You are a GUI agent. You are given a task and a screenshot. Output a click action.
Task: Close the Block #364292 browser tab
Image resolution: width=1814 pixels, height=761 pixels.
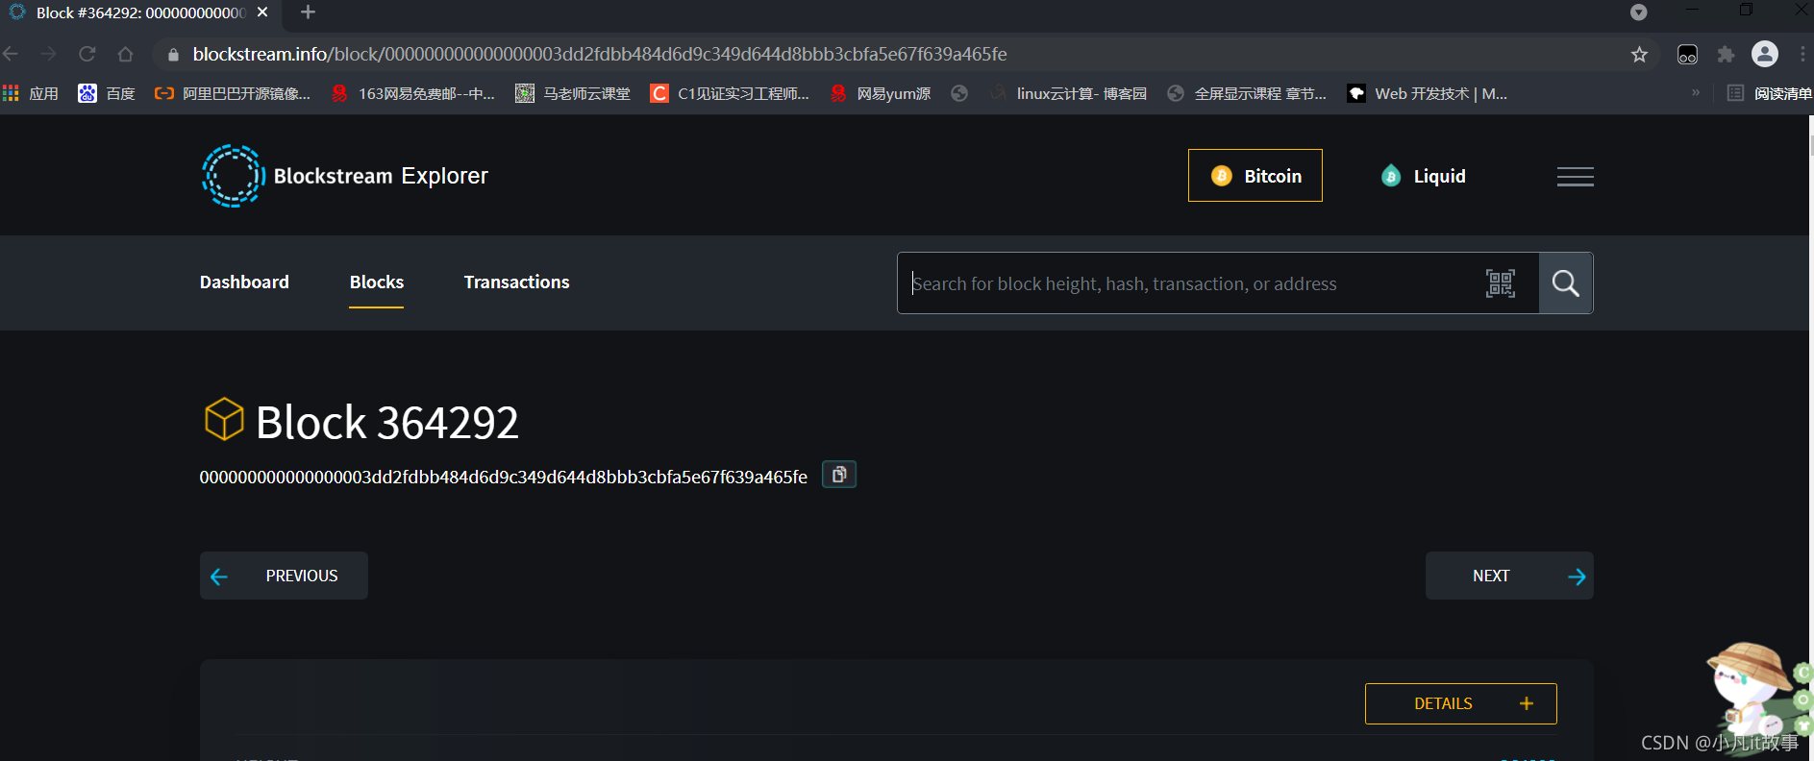coord(262,12)
